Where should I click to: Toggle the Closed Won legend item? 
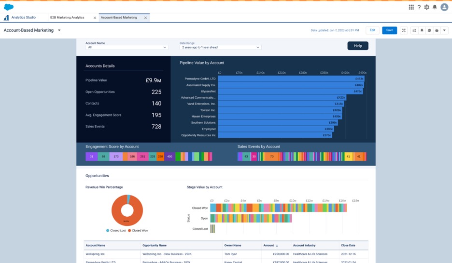pos(138,231)
